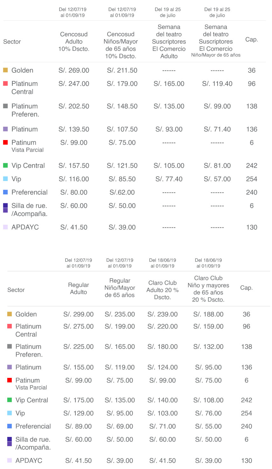
Task: Click the green Vip Central swatch in top table
Action: click(x=5, y=165)
